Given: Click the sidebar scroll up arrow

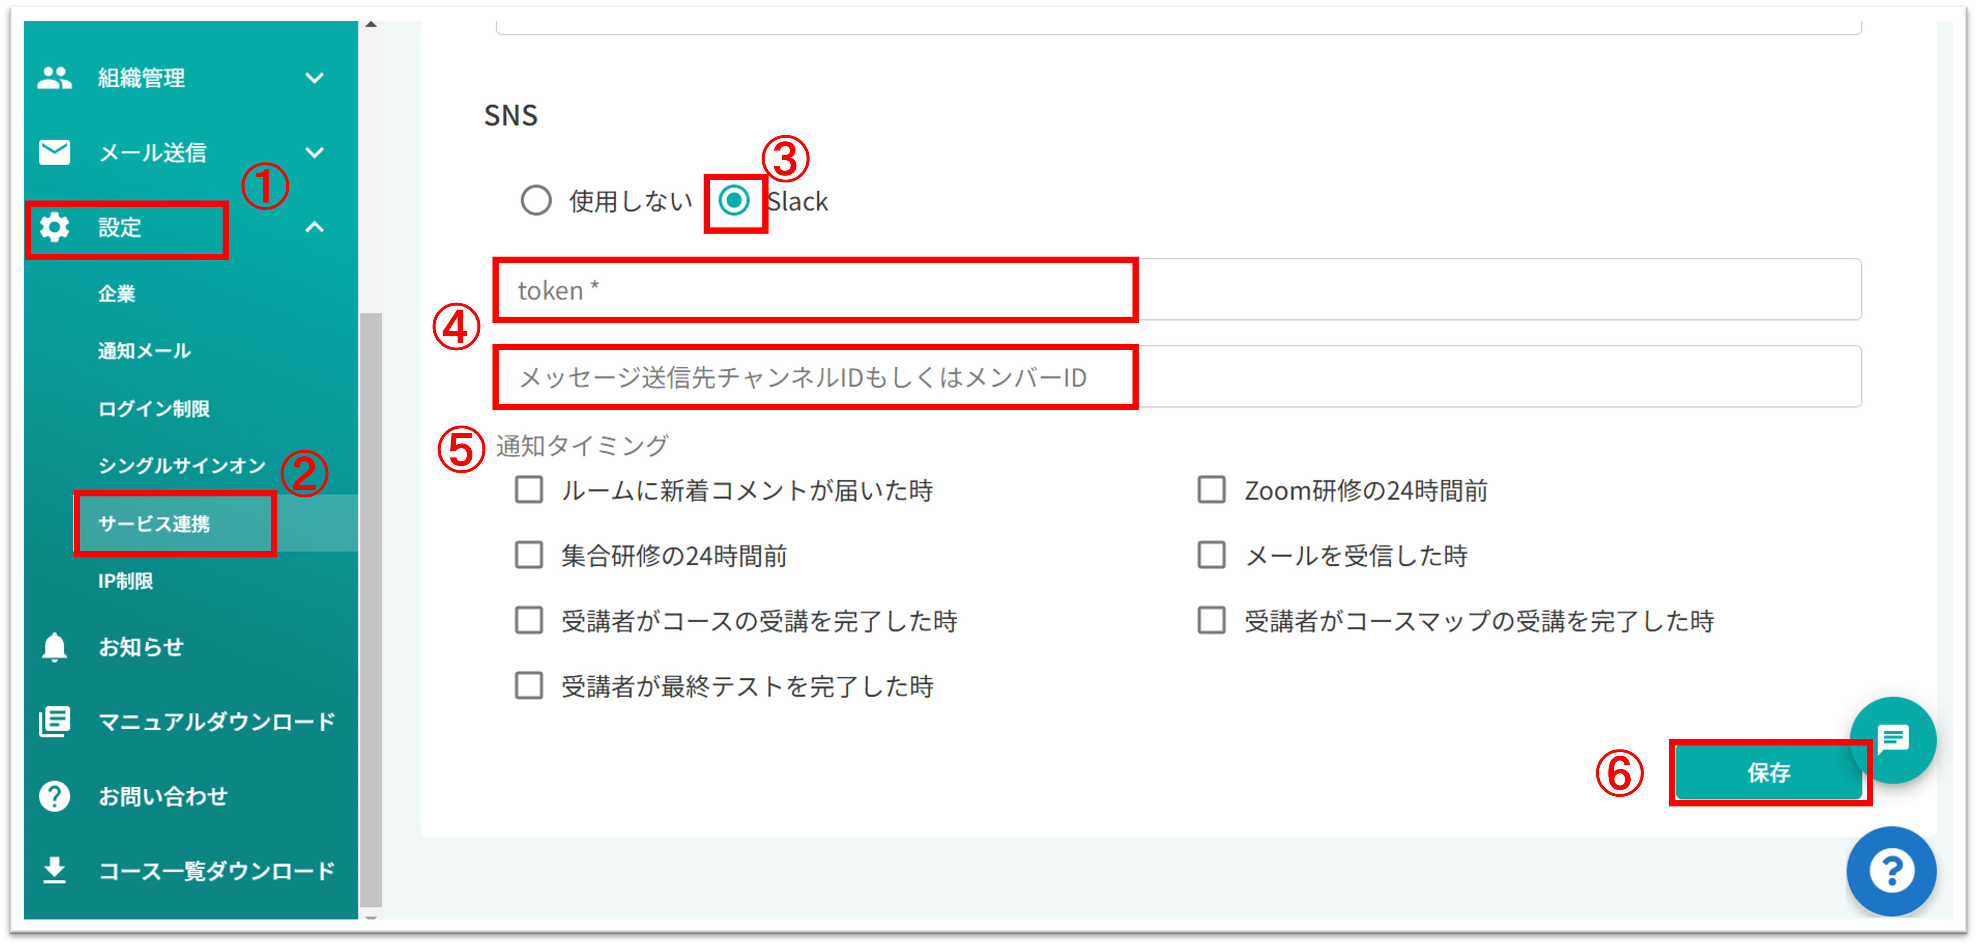Looking at the screenshot, I should pyautogui.click(x=371, y=25).
